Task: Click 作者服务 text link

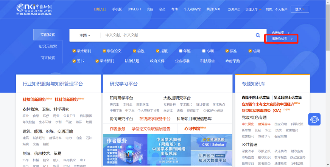Action: 117,129
